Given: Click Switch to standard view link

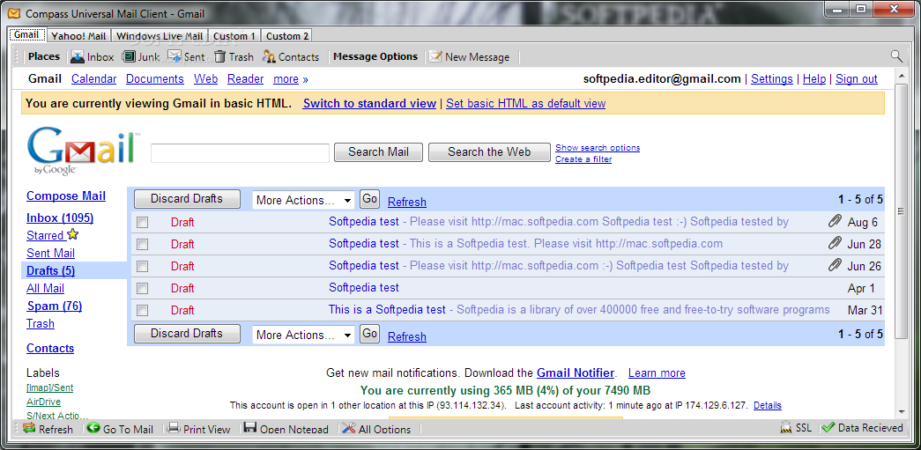Looking at the screenshot, I should click(369, 104).
